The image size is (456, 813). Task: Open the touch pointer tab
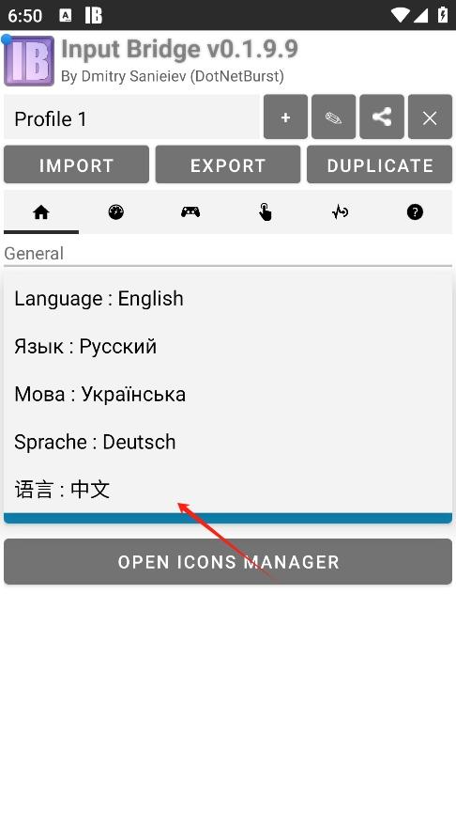[266, 212]
